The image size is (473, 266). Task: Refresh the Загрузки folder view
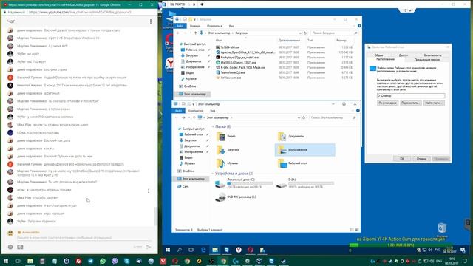tap(305, 33)
